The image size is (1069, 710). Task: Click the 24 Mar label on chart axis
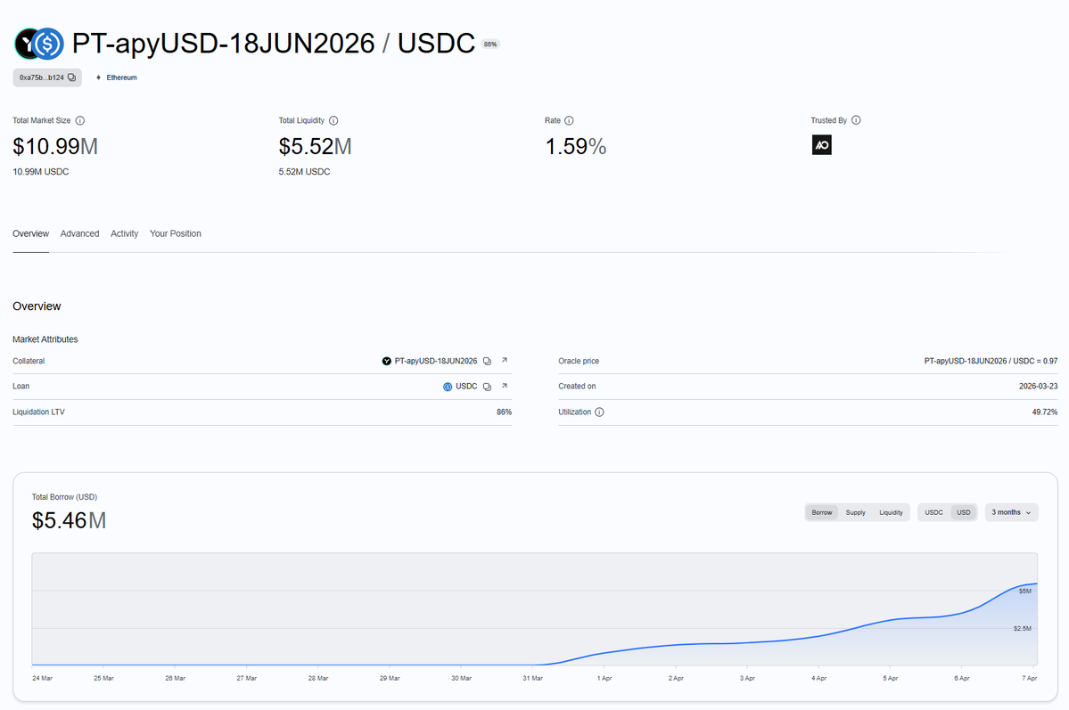pyautogui.click(x=42, y=678)
